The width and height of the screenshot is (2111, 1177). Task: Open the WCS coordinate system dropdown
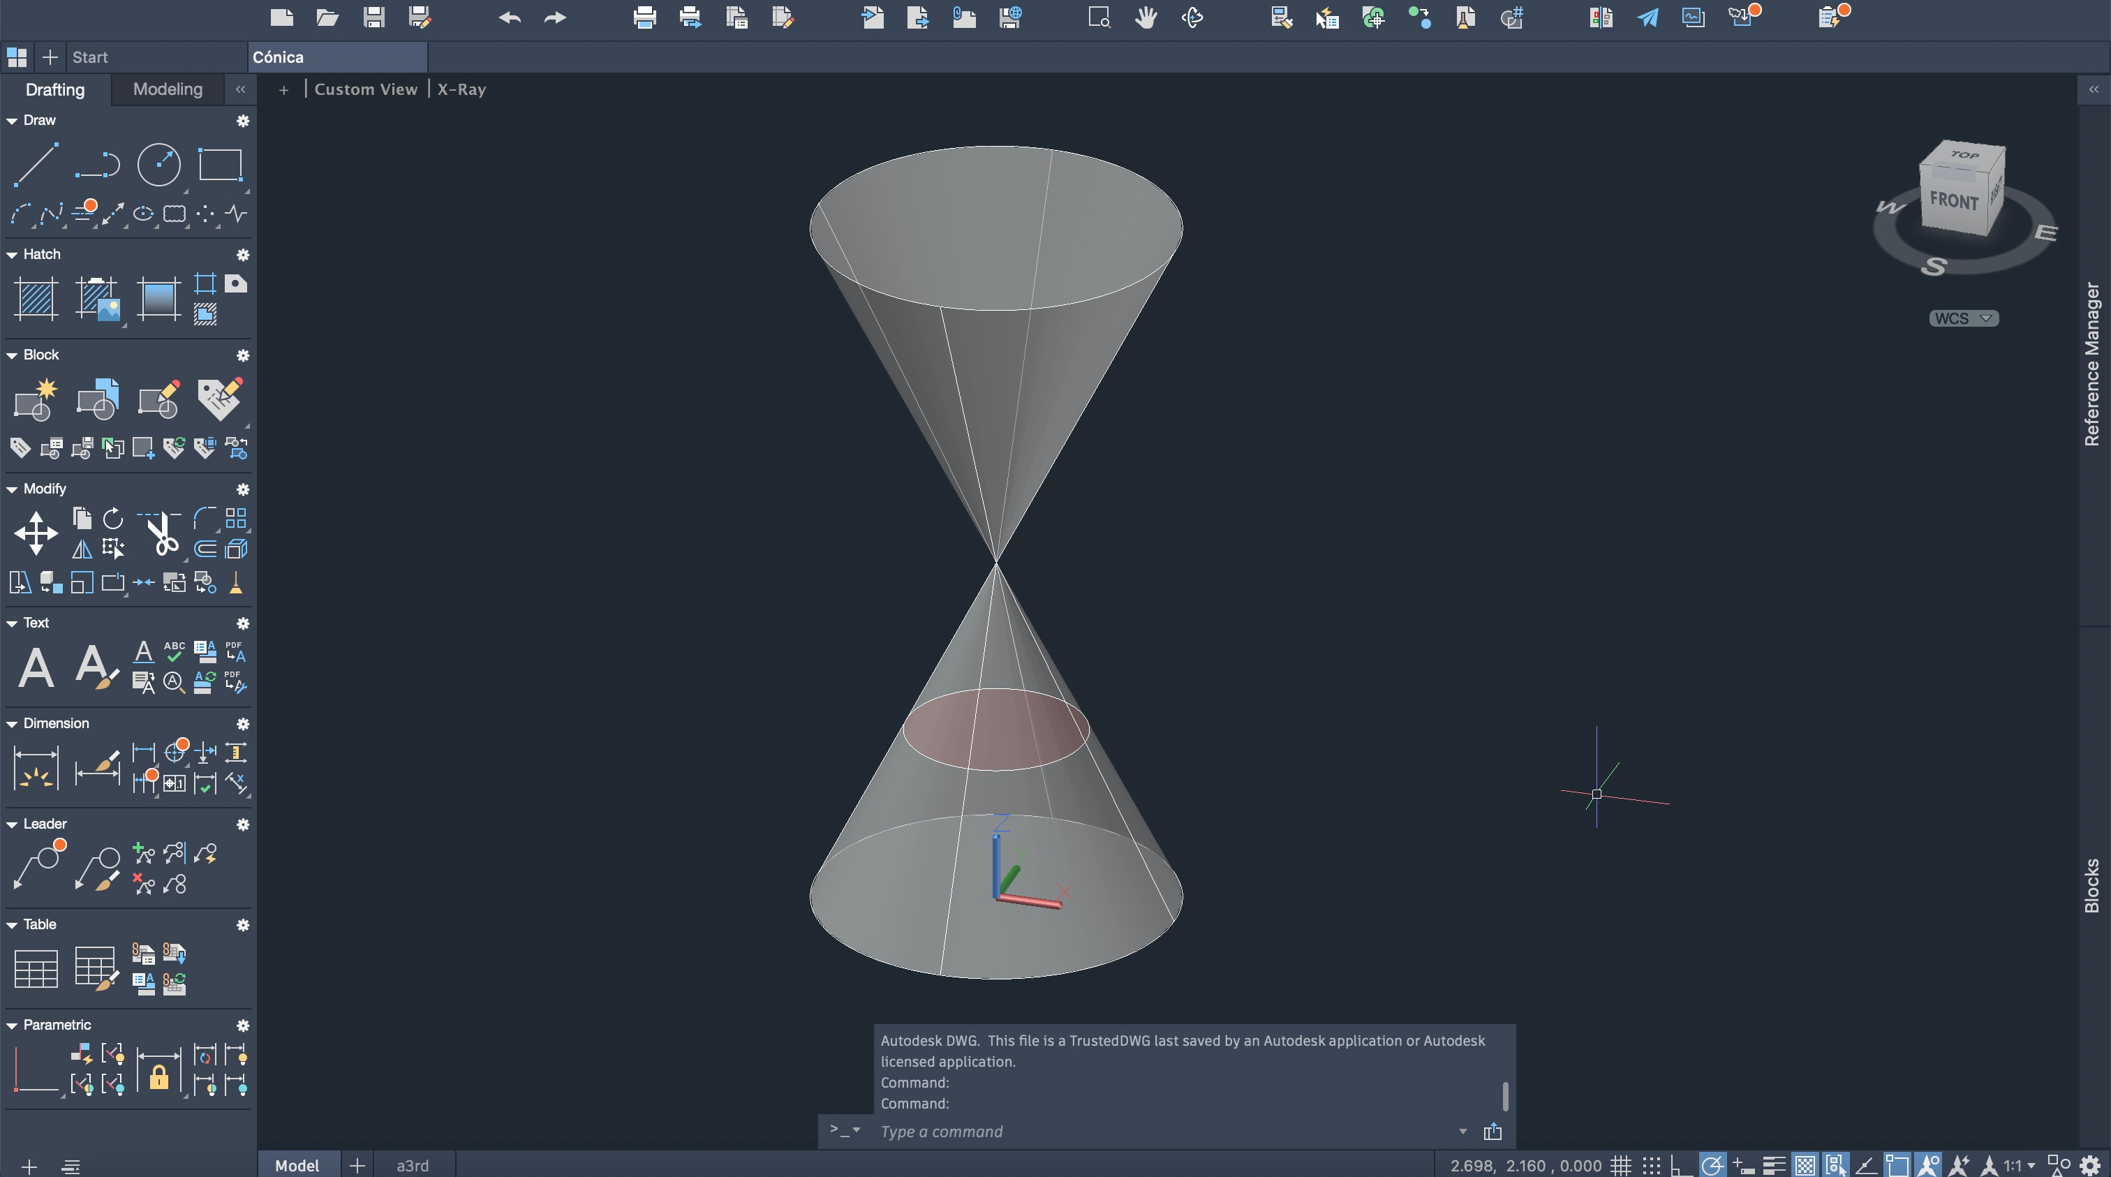1964,318
